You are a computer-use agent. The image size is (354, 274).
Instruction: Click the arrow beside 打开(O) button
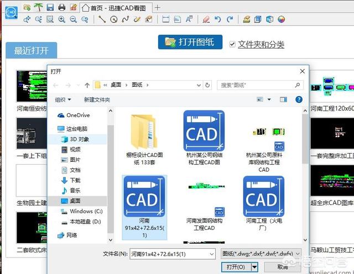point(254,267)
